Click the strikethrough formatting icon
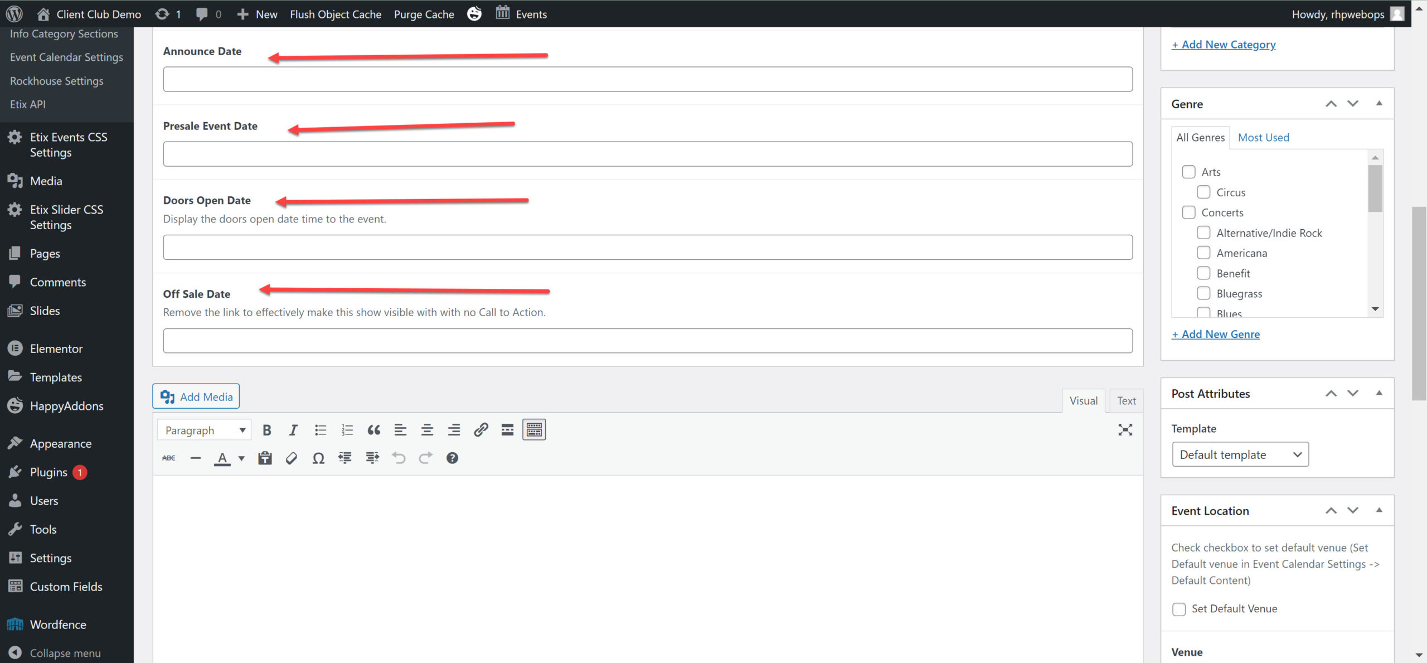This screenshot has width=1427, height=663. tap(168, 458)
